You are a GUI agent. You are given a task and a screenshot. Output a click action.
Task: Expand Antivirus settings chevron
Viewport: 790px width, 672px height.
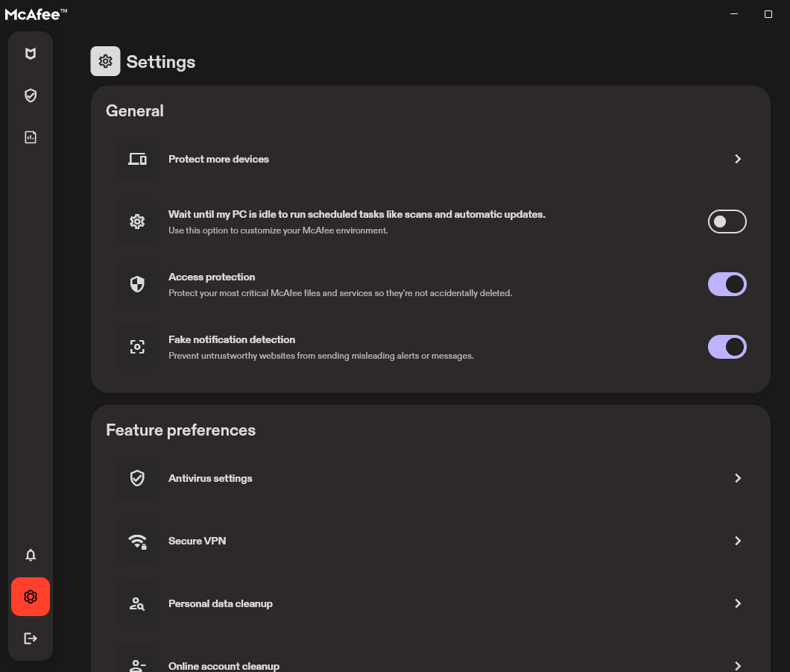(x=738, y=478)
